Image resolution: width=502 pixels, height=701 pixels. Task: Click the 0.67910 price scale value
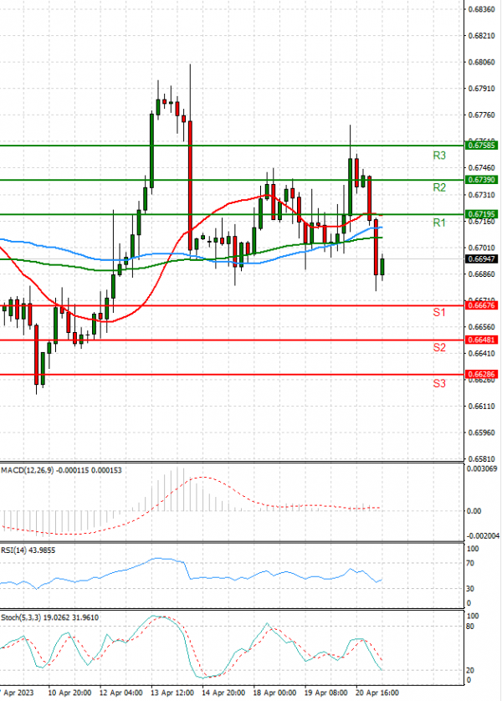pos(481,89)
